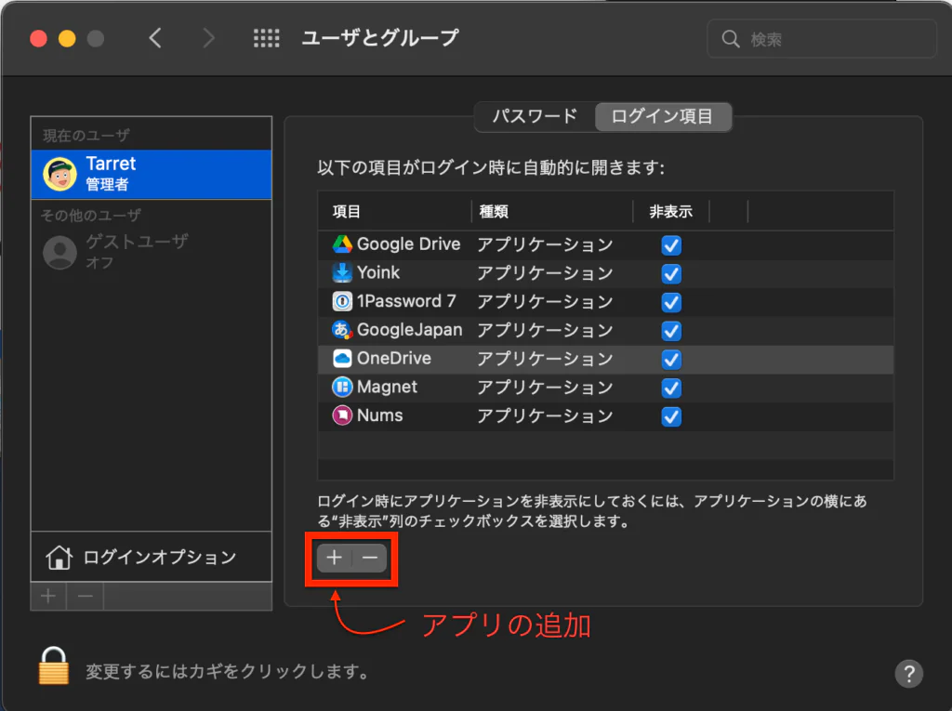Select the 1Password 7 icon
Viewport: 952px width, 711px height.
pyautogui.click(x=342, y=301)
